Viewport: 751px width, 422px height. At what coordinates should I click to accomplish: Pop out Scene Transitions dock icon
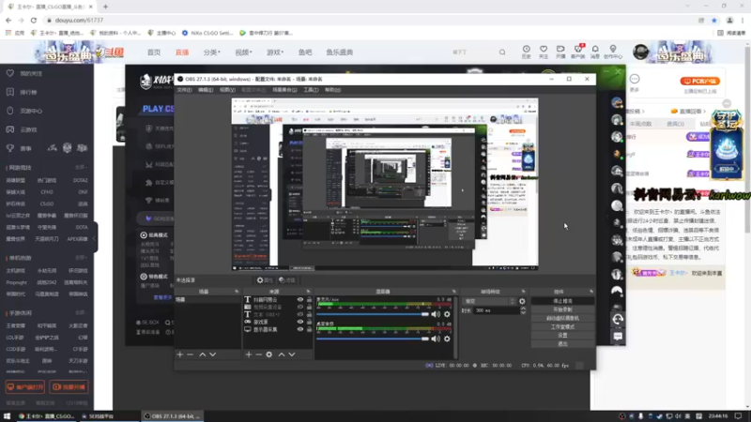coord(523,292)
